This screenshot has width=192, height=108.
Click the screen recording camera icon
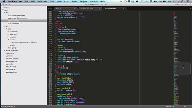click(x=125, y=1)
